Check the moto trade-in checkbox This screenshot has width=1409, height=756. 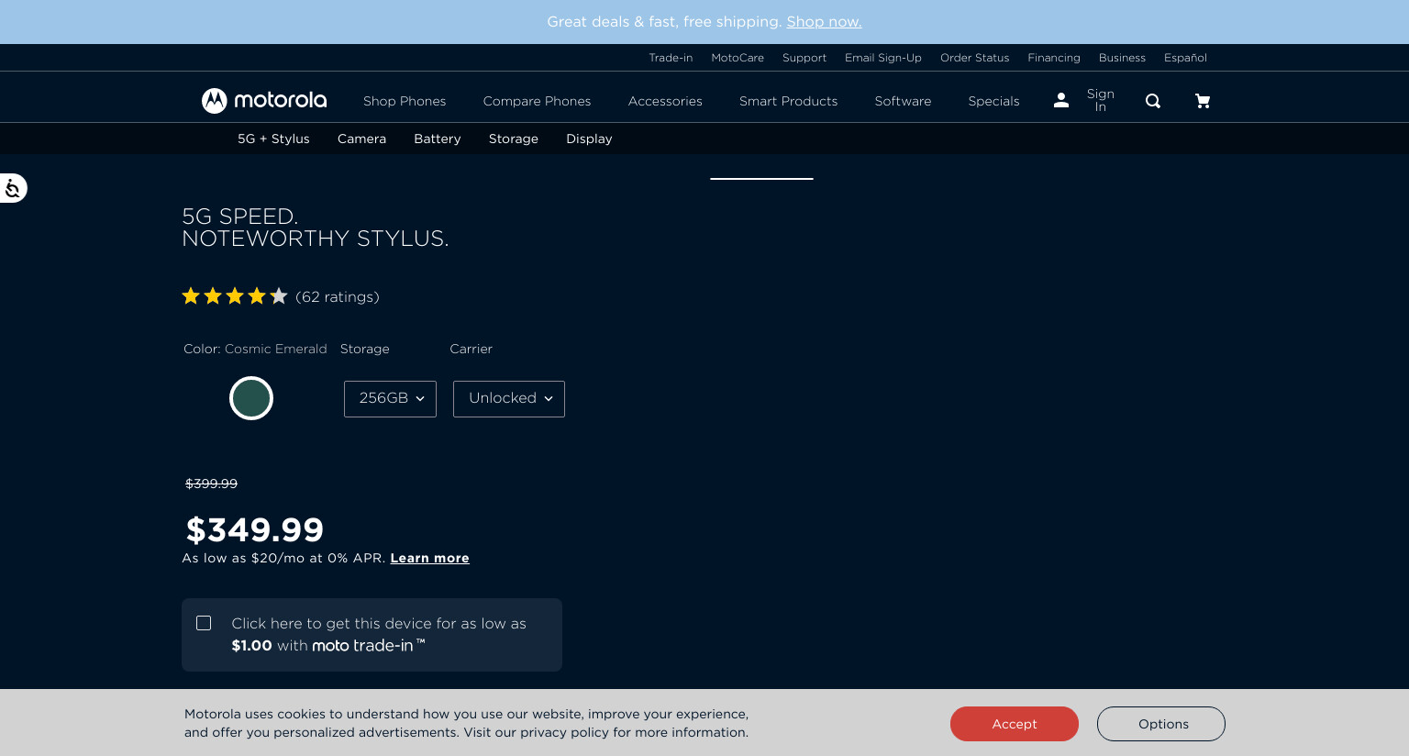click(204, 623)
